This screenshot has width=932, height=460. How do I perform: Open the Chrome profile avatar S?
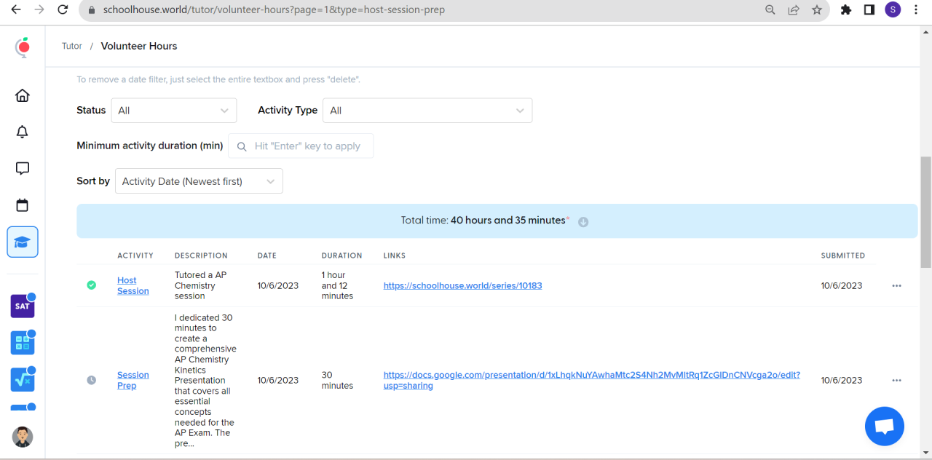893,9
